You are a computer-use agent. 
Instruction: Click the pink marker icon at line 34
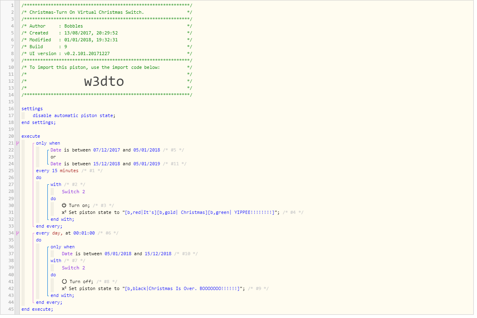click(x=17, y=233)
